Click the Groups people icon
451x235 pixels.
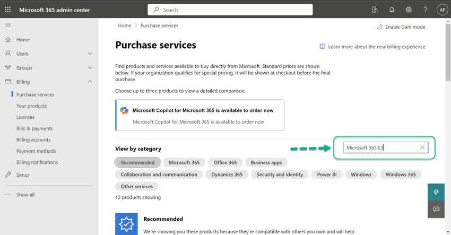pos(8,67)
